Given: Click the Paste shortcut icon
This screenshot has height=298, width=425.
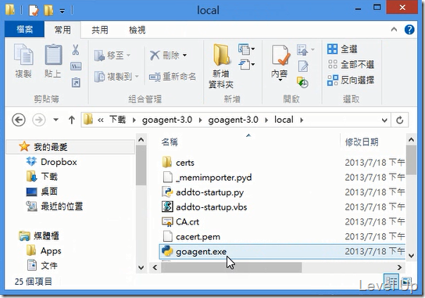Looking at the screenshot, I should (x=76, y=82).
